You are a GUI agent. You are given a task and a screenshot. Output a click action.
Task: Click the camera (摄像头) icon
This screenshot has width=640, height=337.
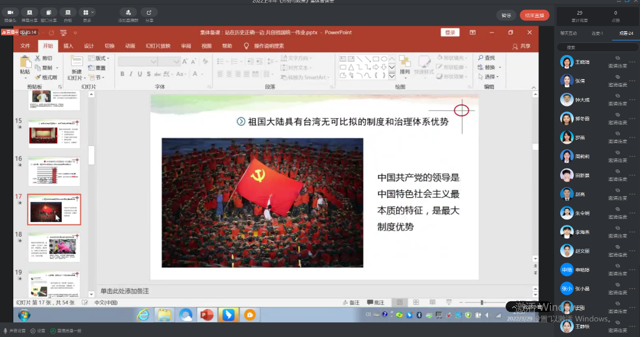tap(10, 12)
